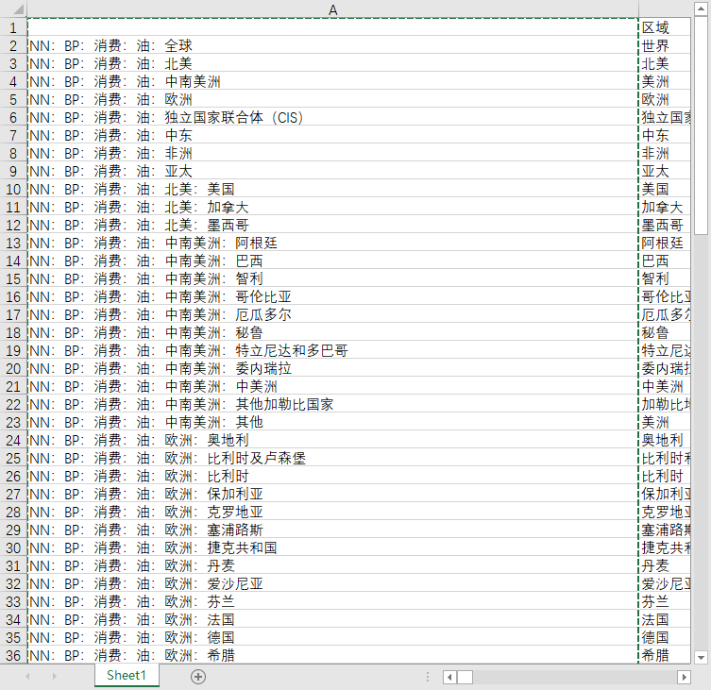Select cell with 独立国家联合体 (CIS)
711x690 pixels.
(x=332, y=117)
